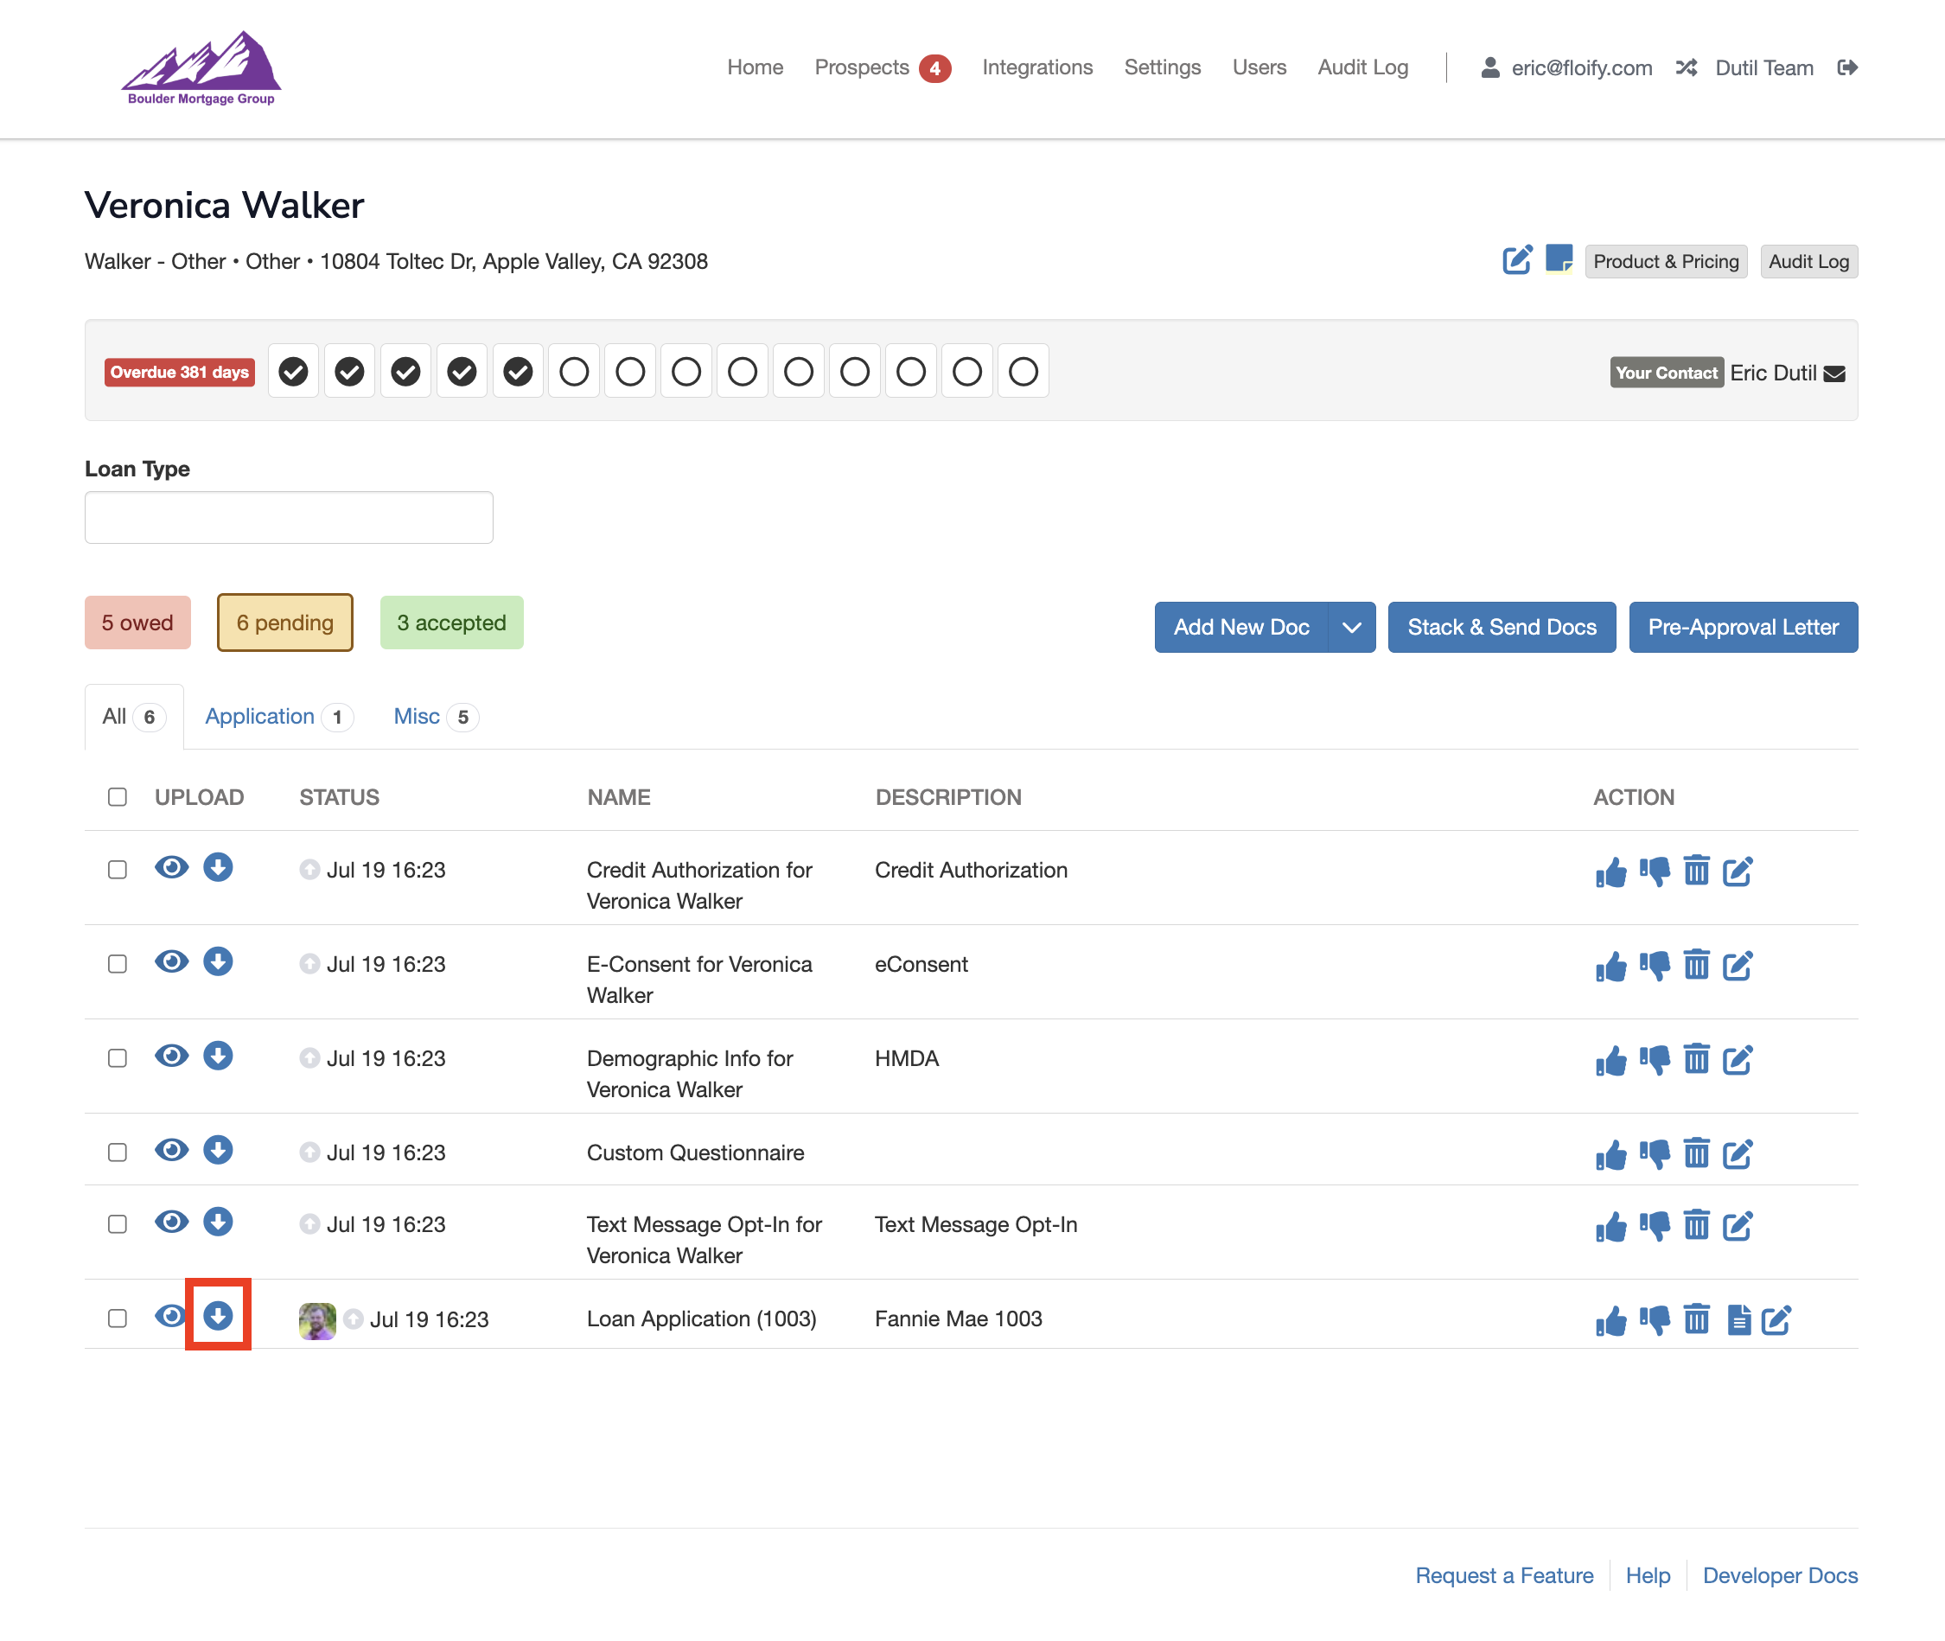The image size is (1945, 1641).
Task: Delete the Custom Questionnaire document
Action: tap(1696, 1153)
